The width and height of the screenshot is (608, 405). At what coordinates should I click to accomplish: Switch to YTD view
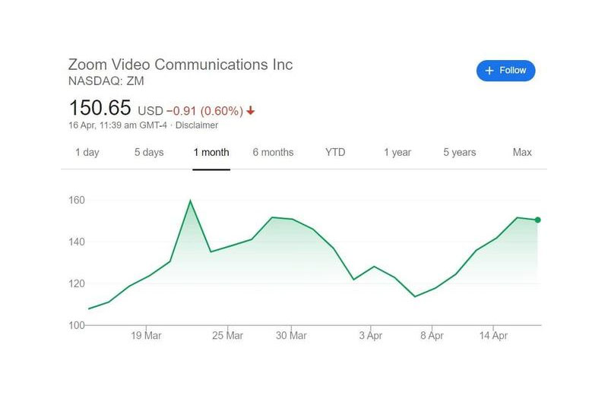point(335,152)
